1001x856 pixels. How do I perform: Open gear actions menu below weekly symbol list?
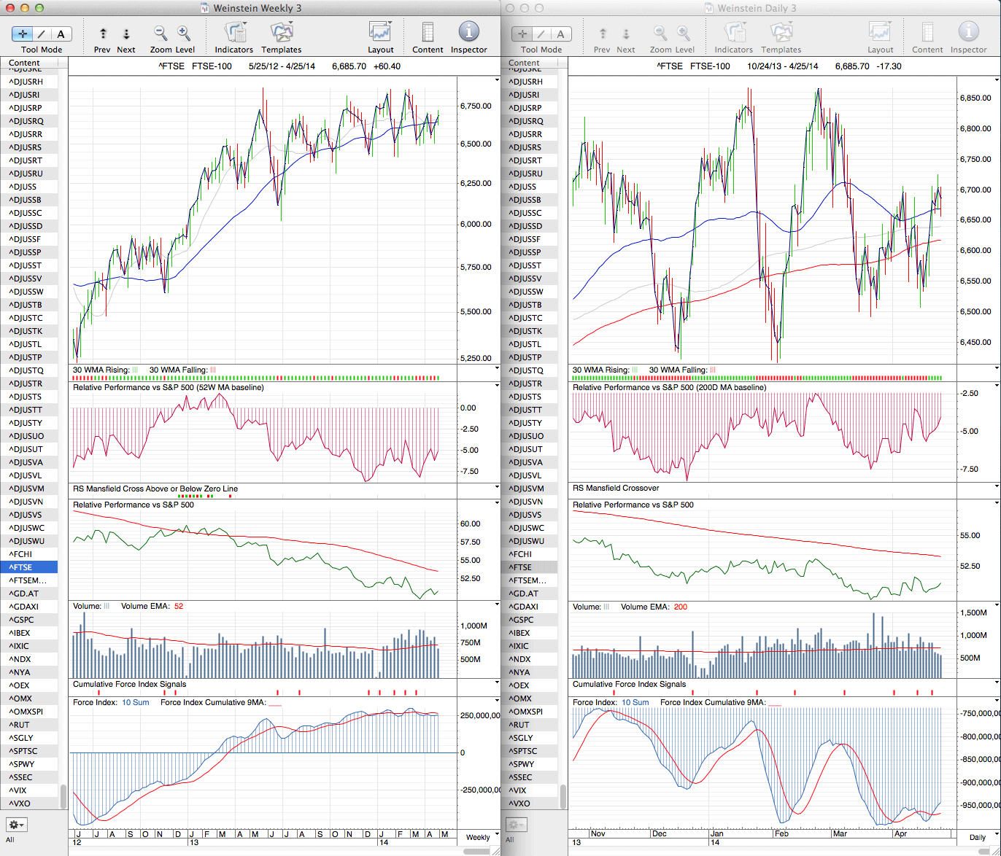[16, 825]
